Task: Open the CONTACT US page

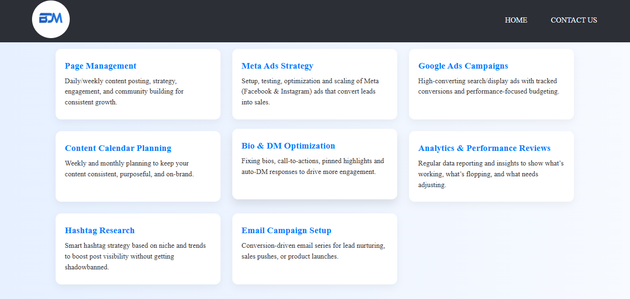Action: coord(573,20)
